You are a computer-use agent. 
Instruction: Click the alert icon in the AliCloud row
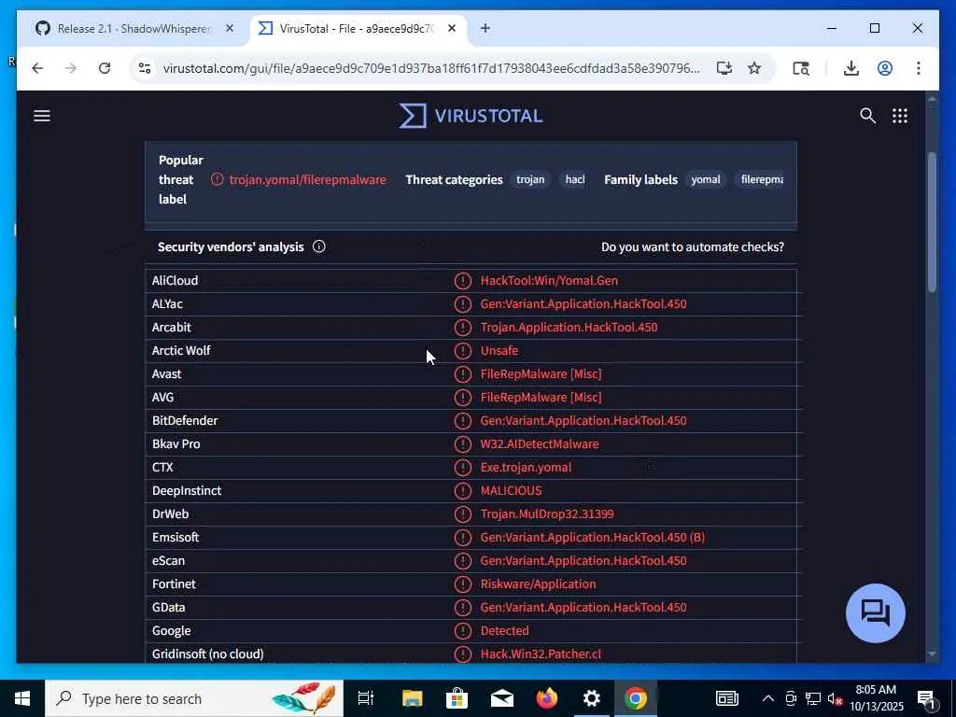(x=463, y=280)
